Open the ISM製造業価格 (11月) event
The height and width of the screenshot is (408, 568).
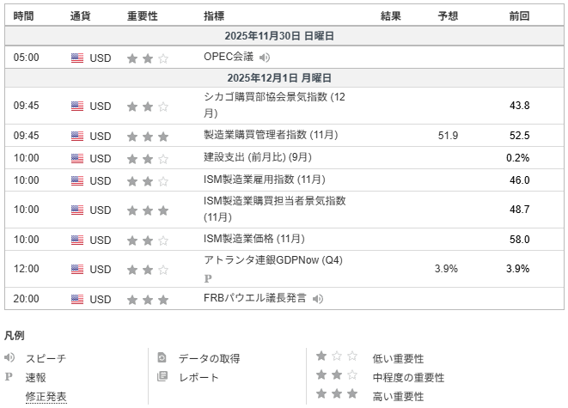[254, 239]
